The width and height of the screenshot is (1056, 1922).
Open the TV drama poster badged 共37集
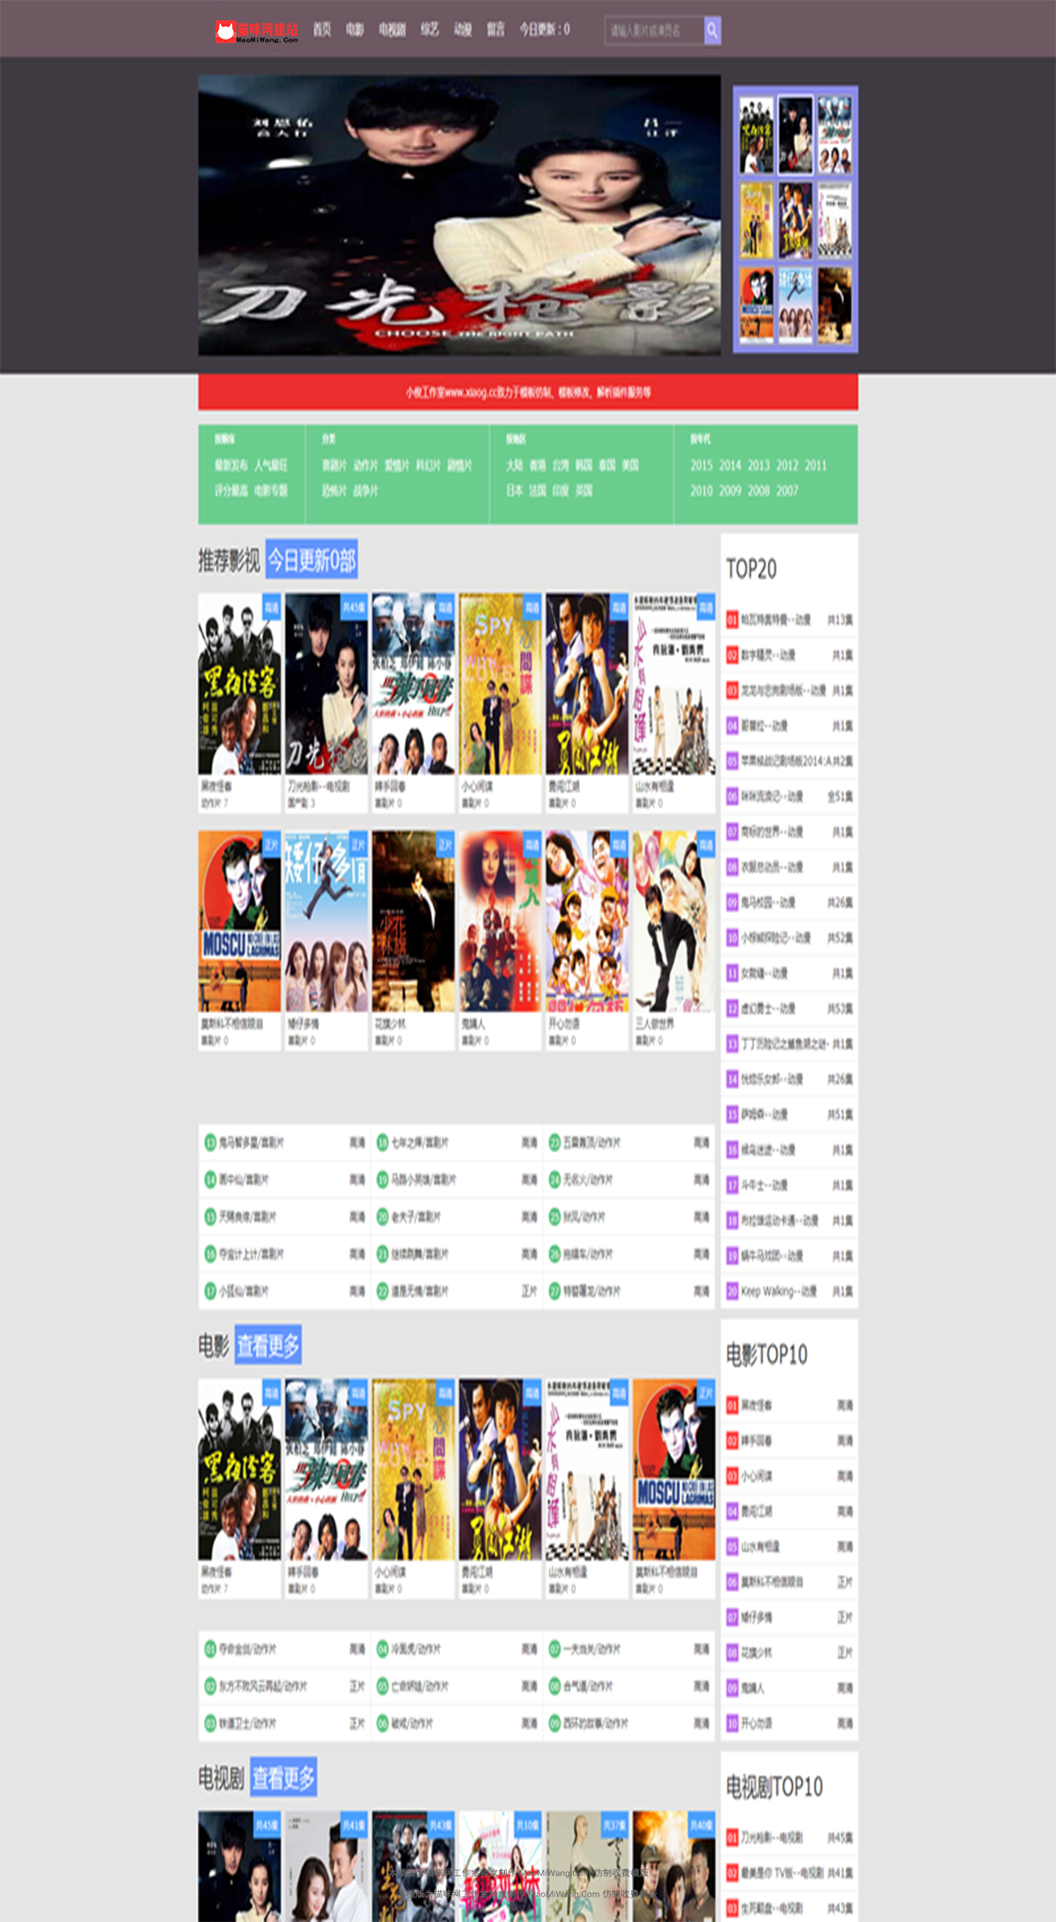pyautogui.click(x=587, y=1867)
